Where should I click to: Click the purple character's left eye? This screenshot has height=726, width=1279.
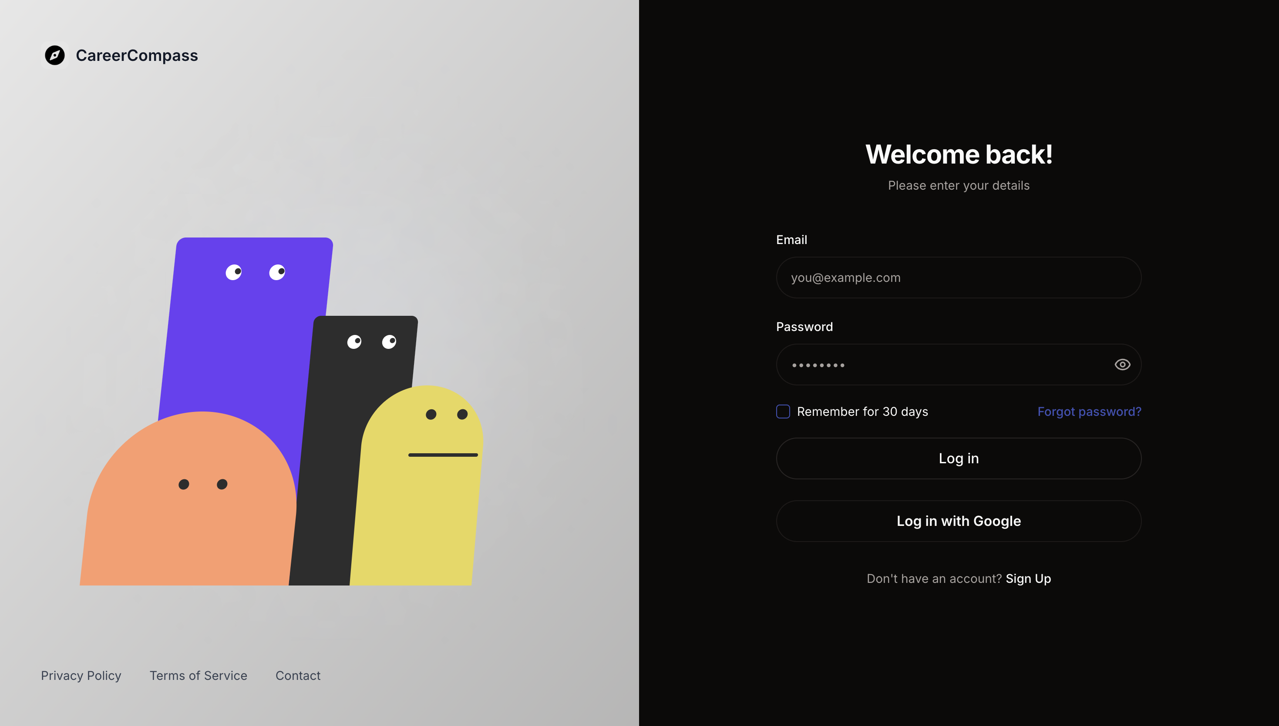233,272
